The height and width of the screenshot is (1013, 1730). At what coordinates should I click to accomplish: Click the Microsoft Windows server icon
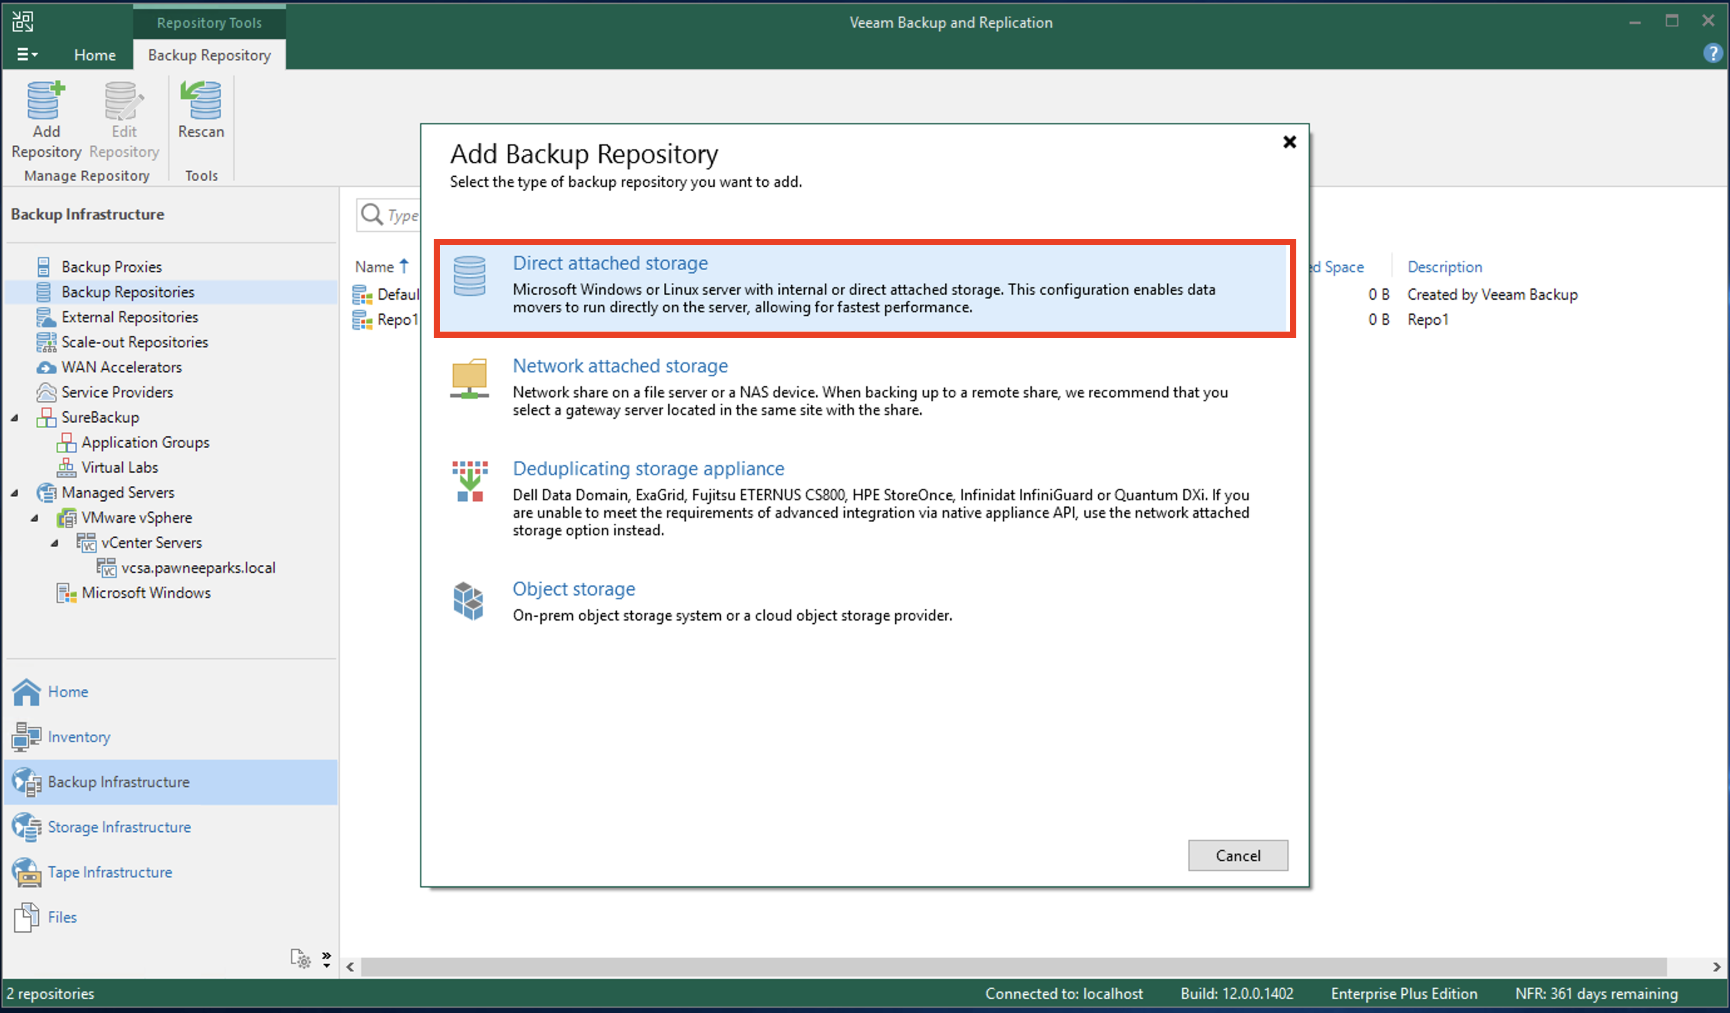66,592
